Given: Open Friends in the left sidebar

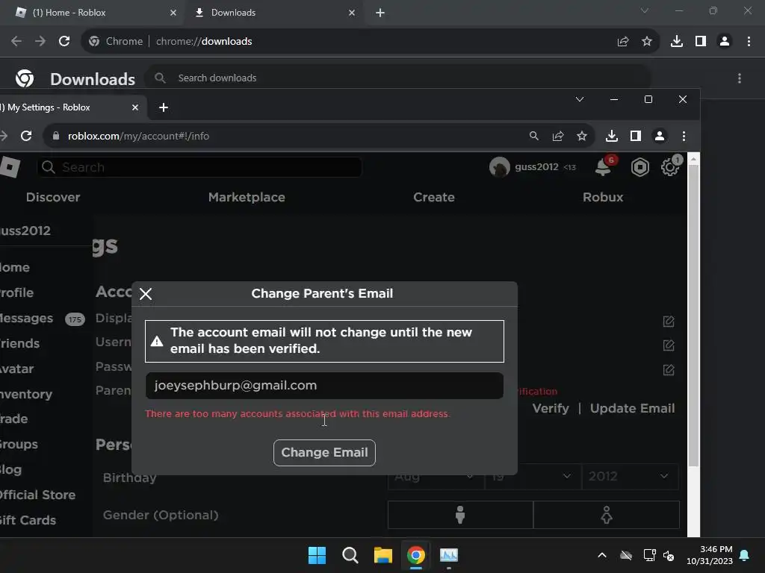Looking at the screenshot, I should 20,343.
